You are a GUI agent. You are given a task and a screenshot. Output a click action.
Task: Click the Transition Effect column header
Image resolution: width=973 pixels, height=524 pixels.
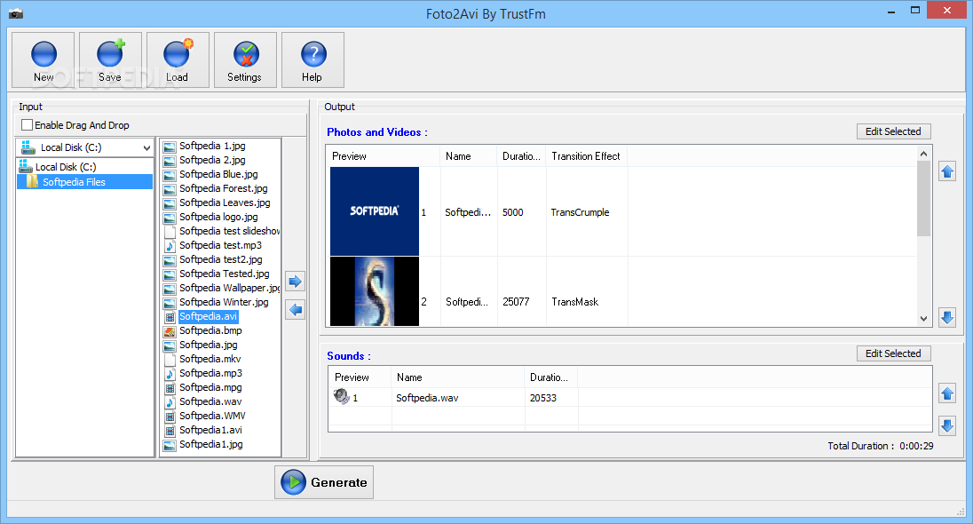coord(586,156)
